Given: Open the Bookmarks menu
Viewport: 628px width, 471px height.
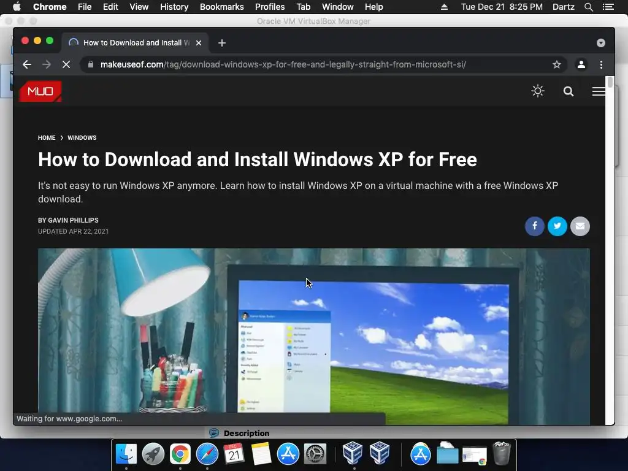Looking at the screenshot, I should click(222, 7).
